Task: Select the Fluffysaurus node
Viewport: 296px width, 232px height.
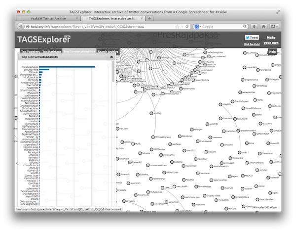Action: click(x=148, y=192)
